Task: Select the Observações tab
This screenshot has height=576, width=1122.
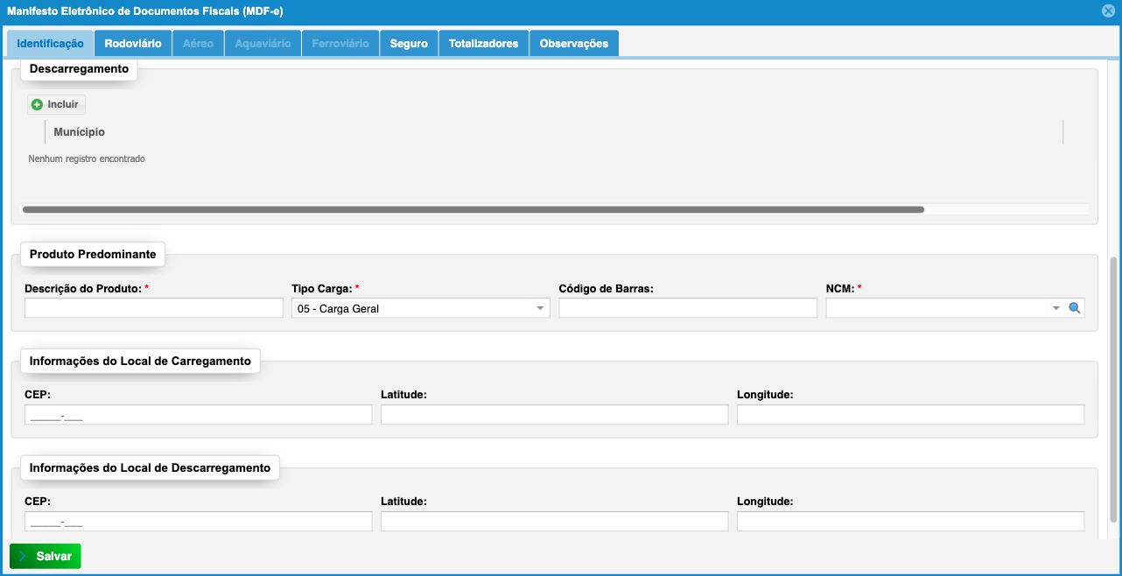Action: point(573,44)
